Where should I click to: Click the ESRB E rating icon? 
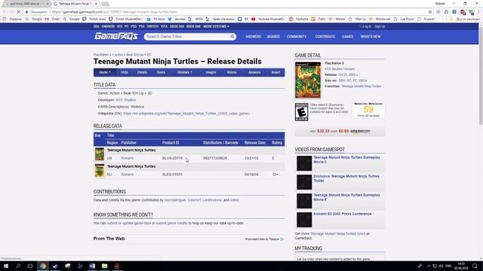click(x=302, y=112)
